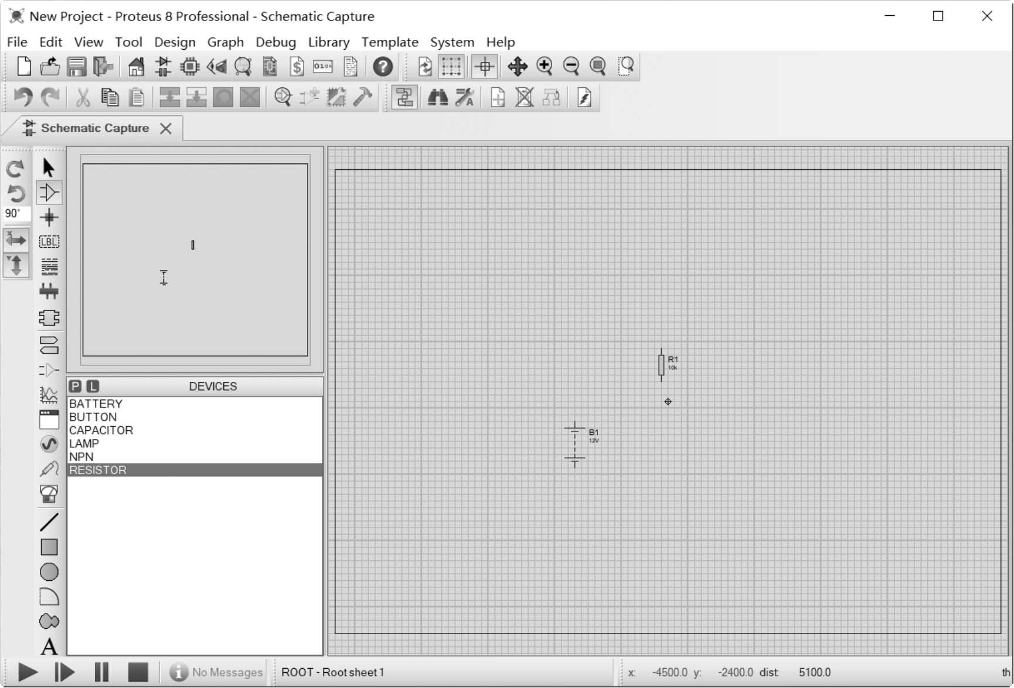Screen dimensions: 1014x688
Task: Center the view with the pan arrows icon
Action: click(518, 67)
